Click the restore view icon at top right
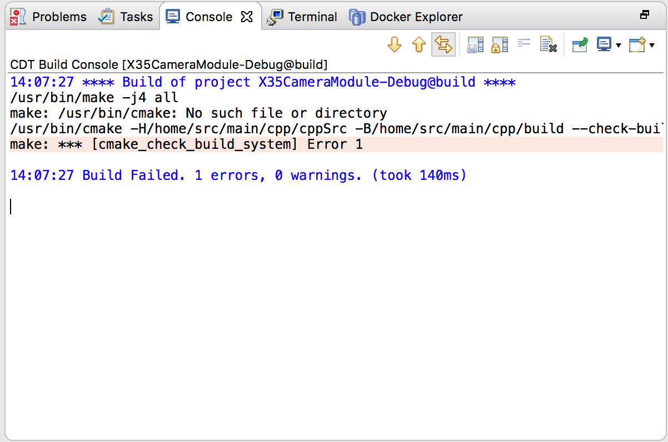This screenshot has height=442, width=668. 645,15
